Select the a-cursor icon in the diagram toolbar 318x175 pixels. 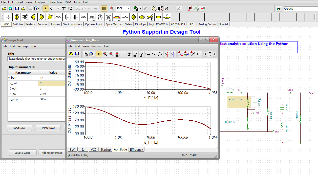click(x=167, y=54)
